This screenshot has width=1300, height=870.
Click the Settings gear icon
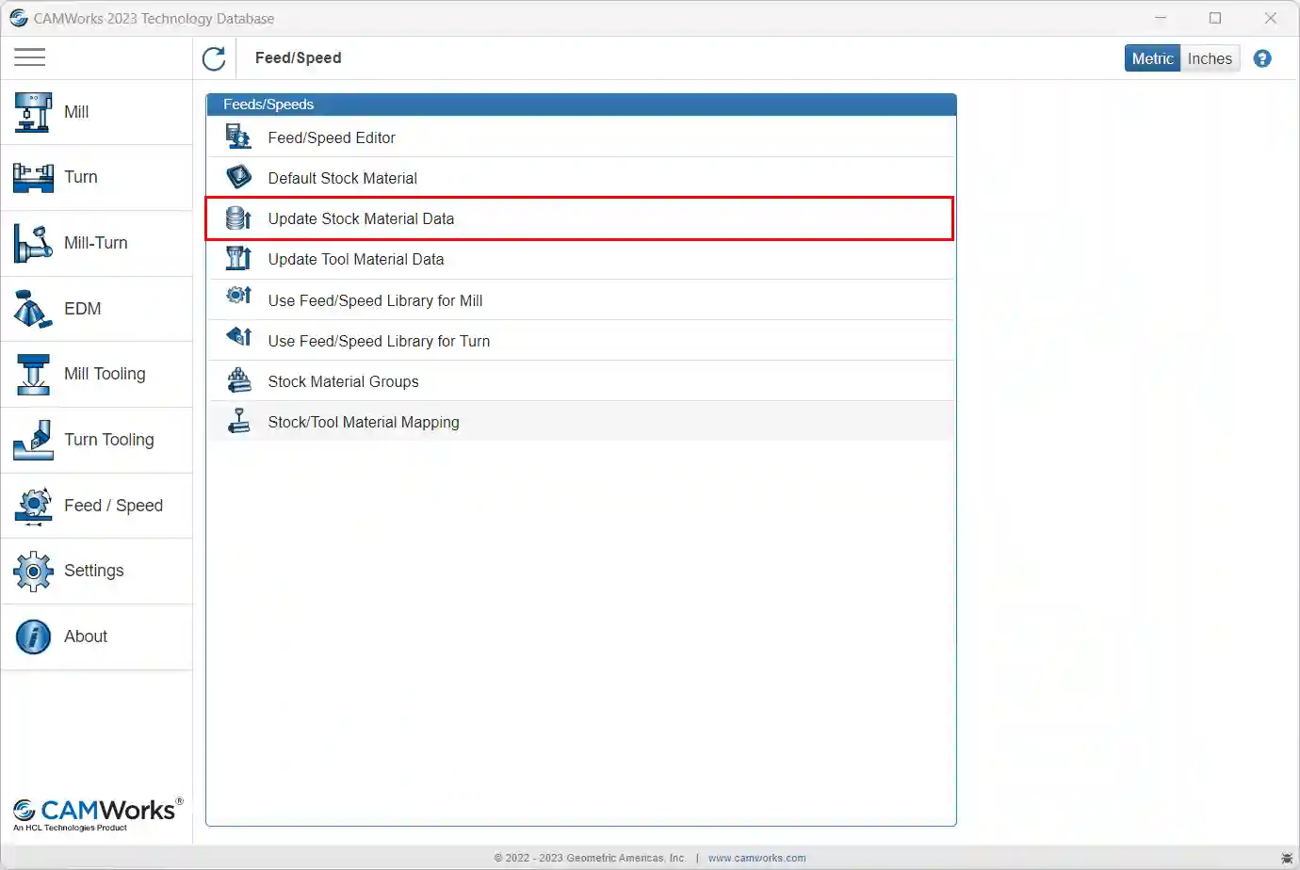pos(33,571)
